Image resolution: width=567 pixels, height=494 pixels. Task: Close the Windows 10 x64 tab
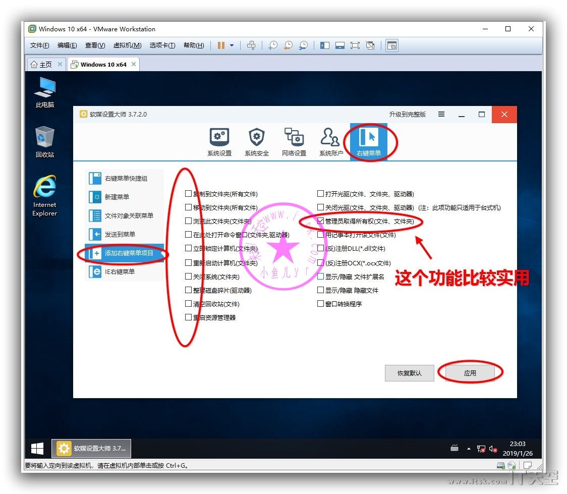[x=134, y=64]
